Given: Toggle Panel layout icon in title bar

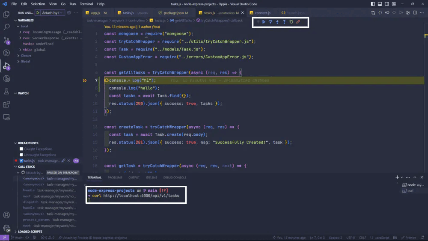Looking at the screenshot, I should 380,4.
